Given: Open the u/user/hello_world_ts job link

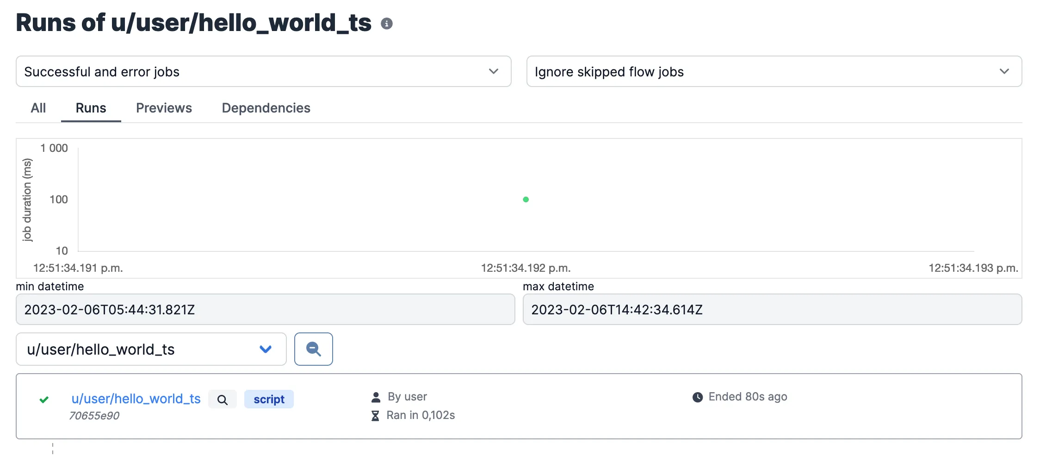Looking at the screenshot, I should pos(136,399).
